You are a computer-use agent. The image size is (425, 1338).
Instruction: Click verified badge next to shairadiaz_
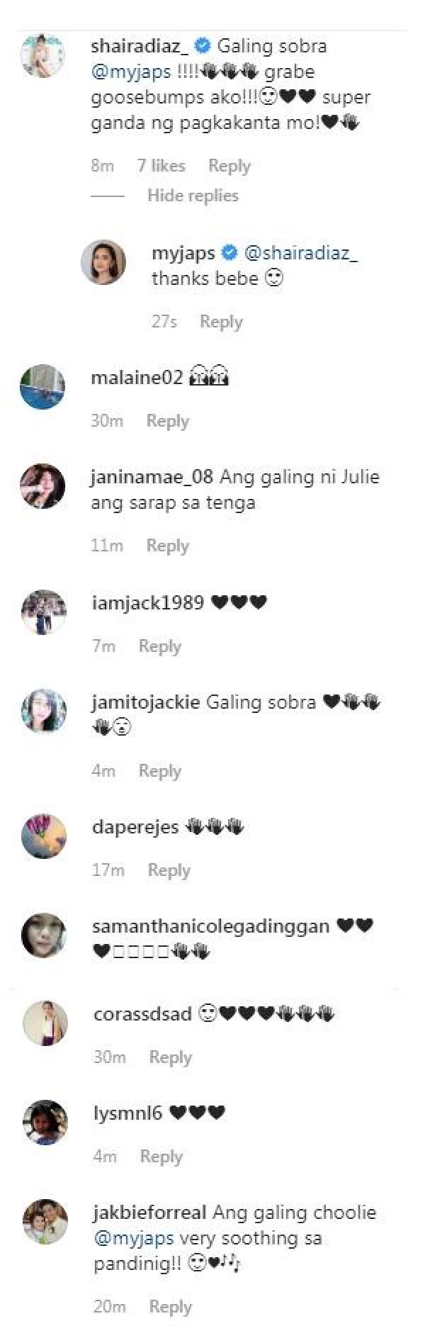click(202, 46)
